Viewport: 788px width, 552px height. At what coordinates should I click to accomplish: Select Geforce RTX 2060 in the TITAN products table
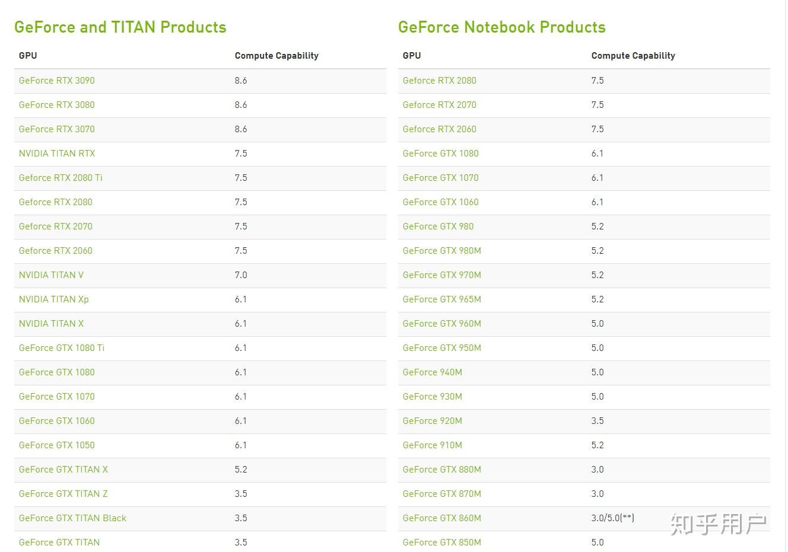[56, 251]
